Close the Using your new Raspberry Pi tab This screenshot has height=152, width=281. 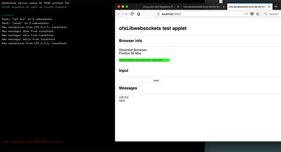coord(178,7)
